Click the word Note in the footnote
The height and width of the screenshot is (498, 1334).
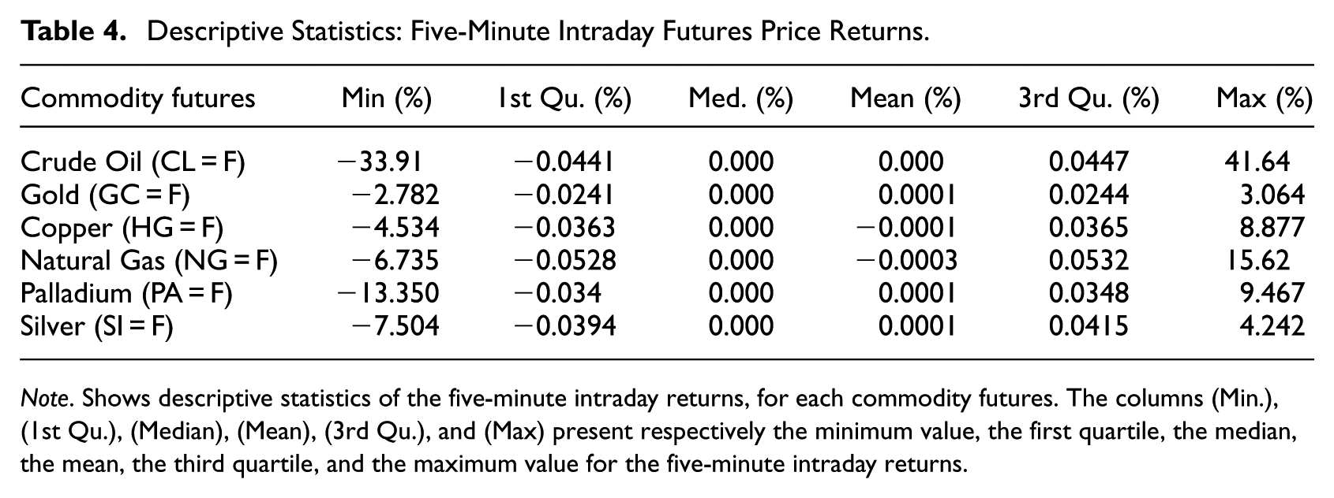tap(45, 399)
